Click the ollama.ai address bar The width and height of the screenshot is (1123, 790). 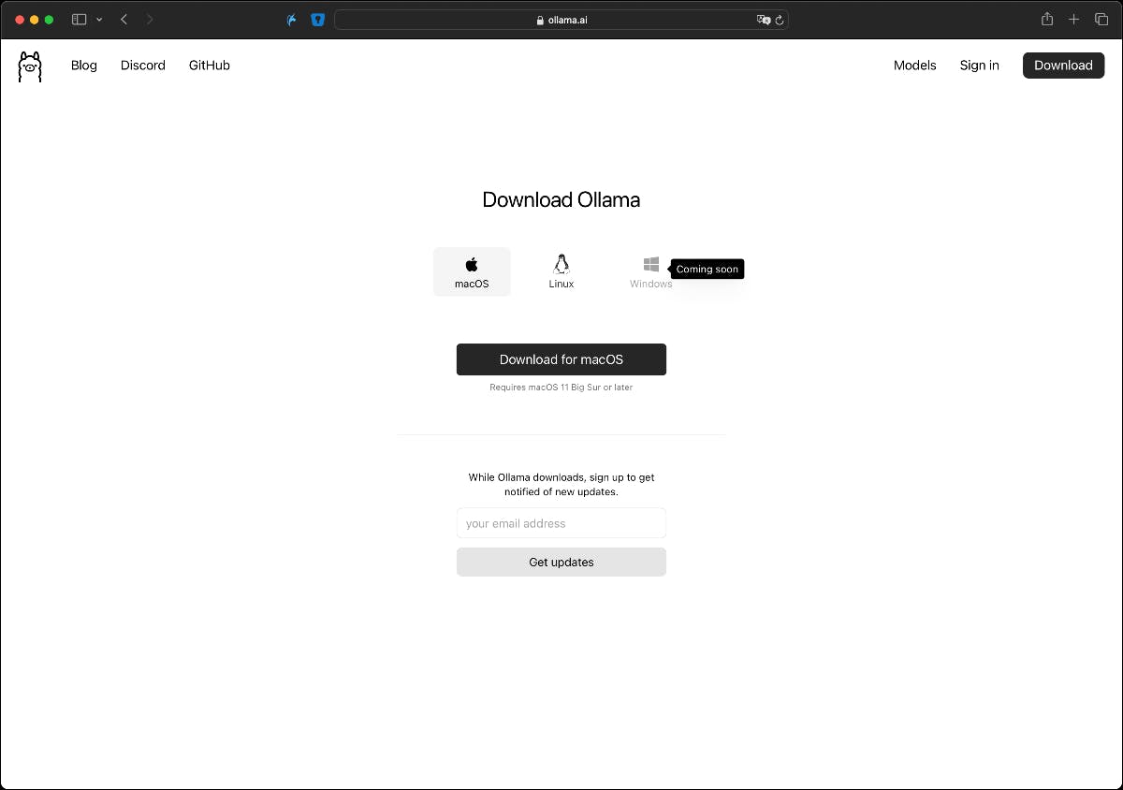[561, 20]
